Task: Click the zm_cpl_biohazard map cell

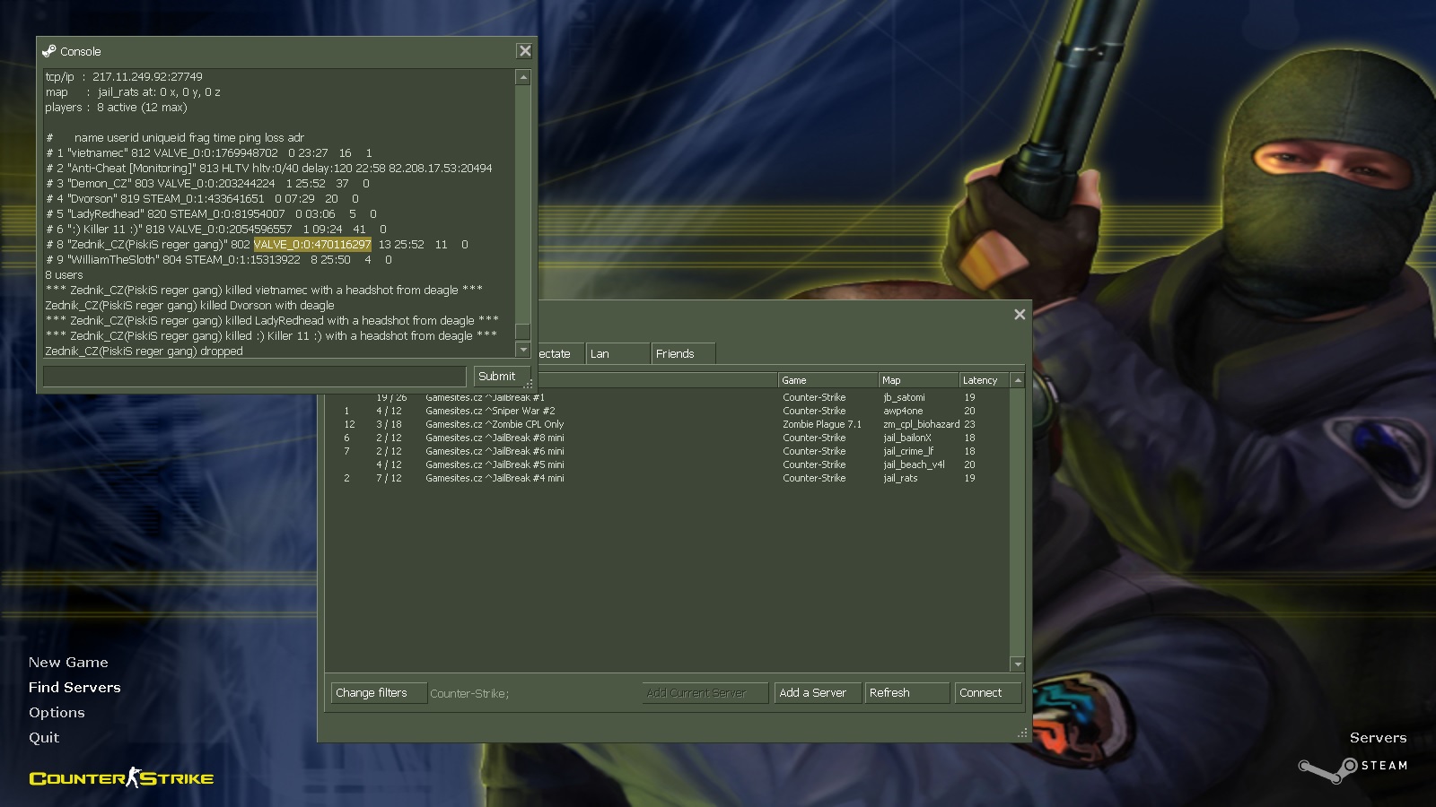Action: pyautogui.click(x=921, y=424)
